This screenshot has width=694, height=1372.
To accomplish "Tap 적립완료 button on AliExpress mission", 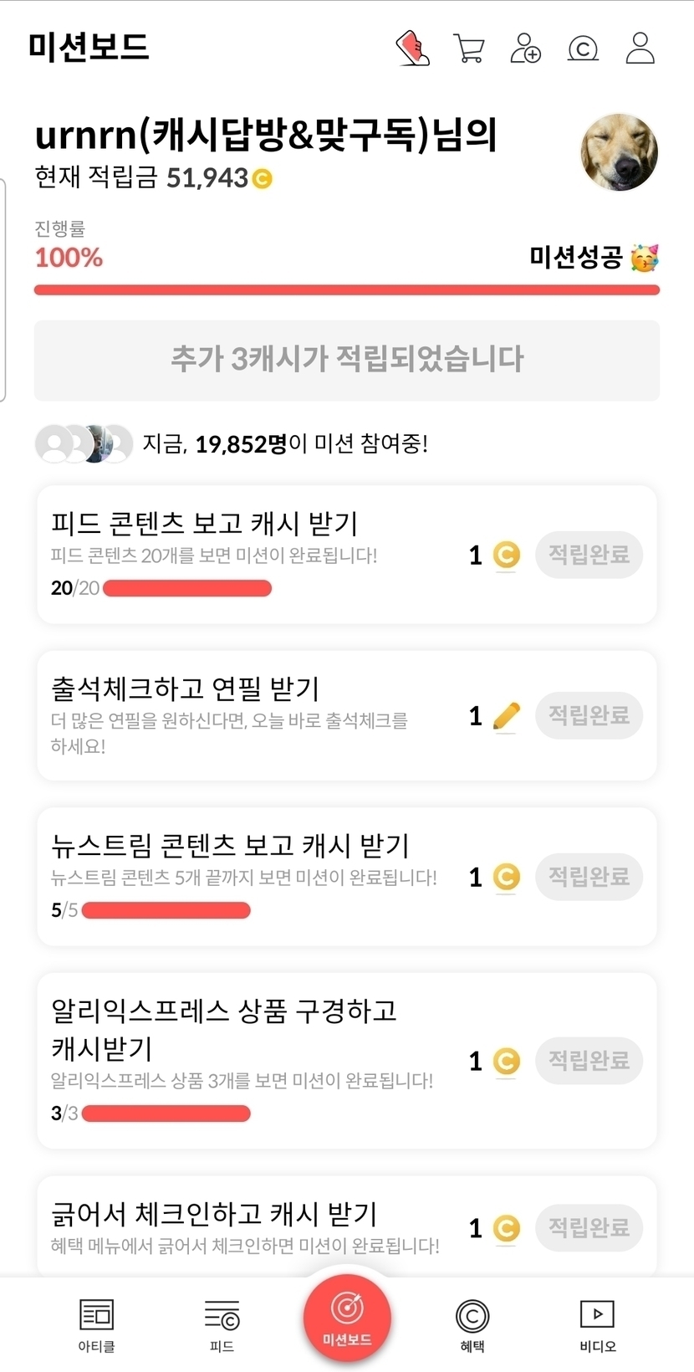I will (589, 1061).
